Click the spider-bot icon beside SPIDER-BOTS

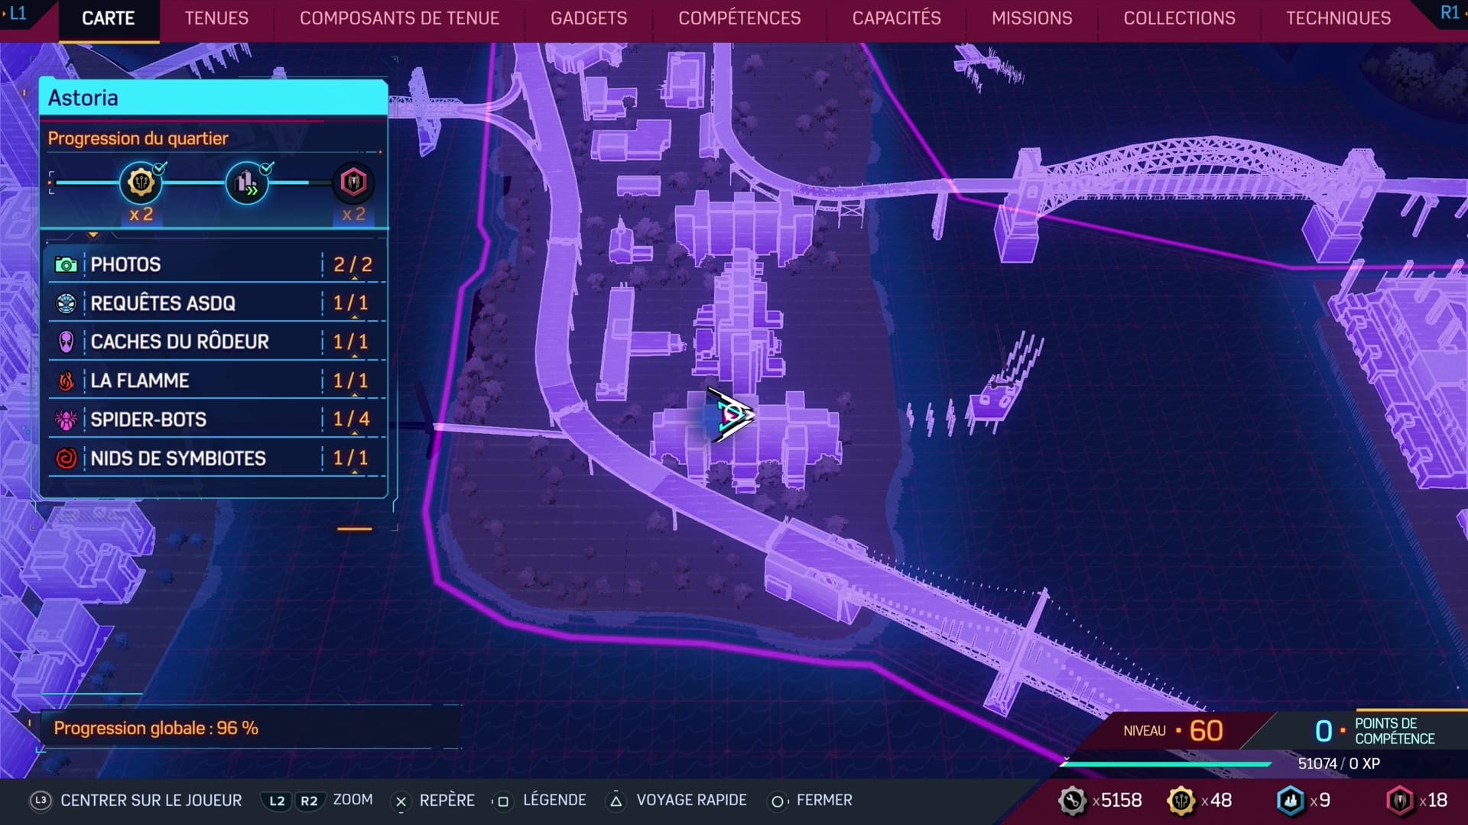[67, 419]
